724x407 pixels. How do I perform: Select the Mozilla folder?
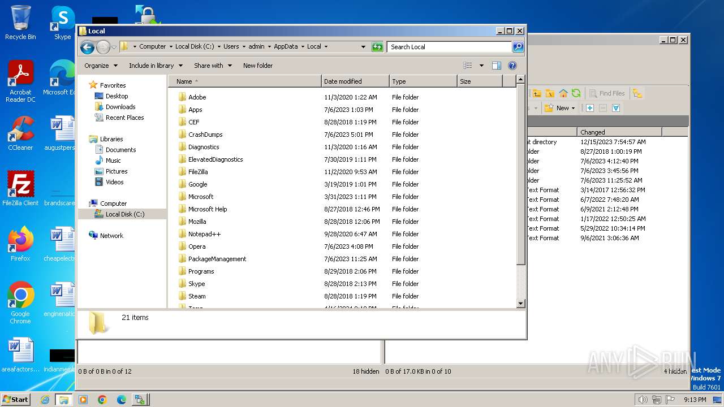[197, 222]
